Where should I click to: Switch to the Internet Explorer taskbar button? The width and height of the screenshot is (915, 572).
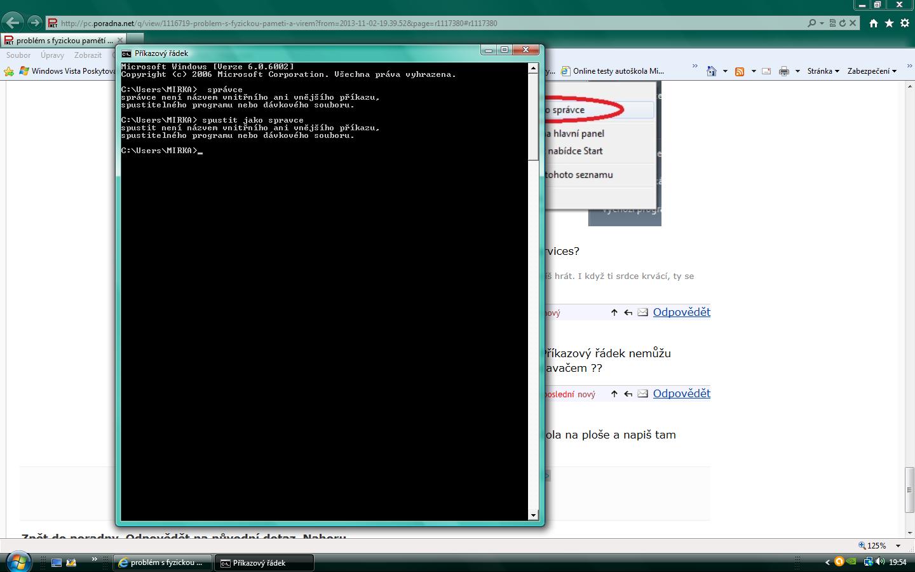point(161,562)
